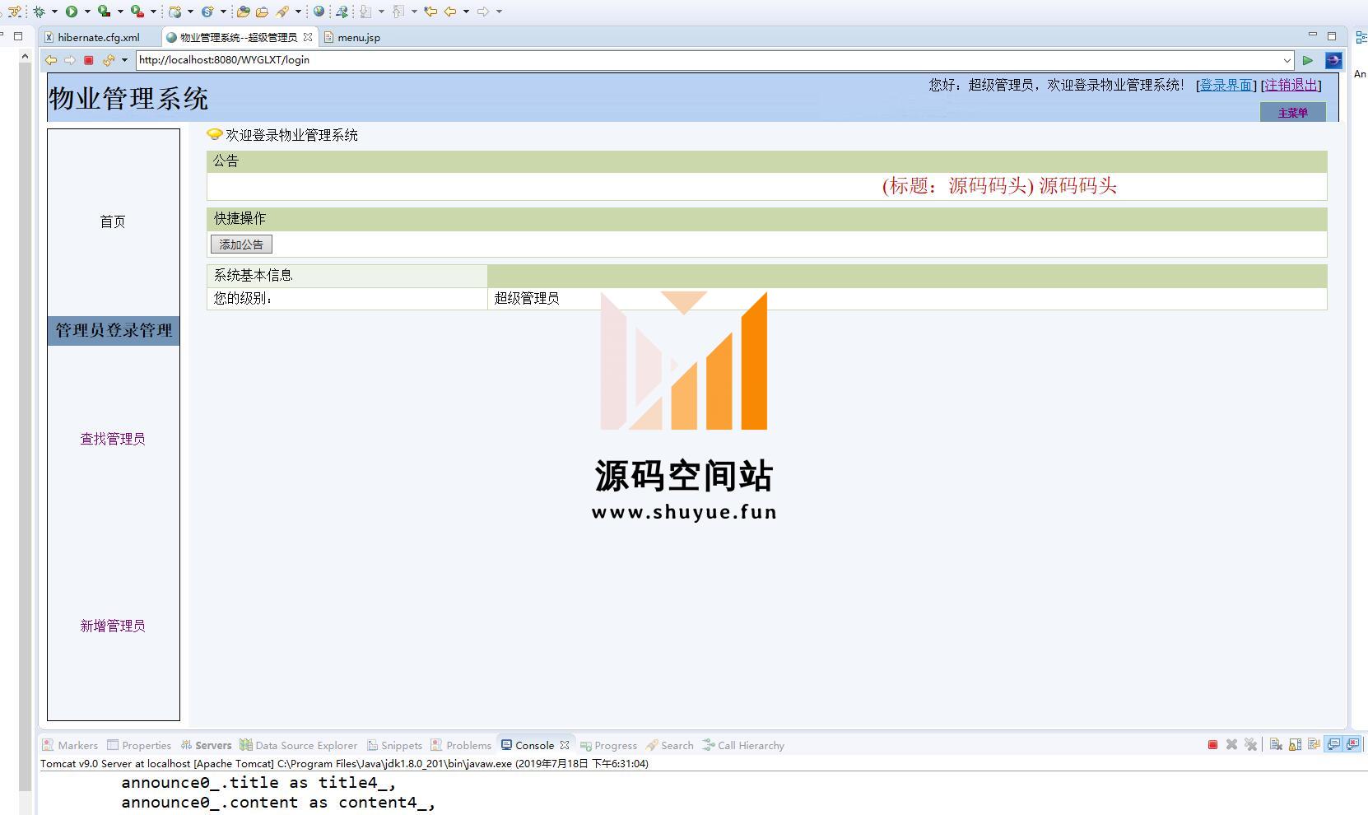Toggle Word Wrap in Console toolbar
Image resolution: width=1368 pixels, height=815 pixels.
coord(1314,744)
